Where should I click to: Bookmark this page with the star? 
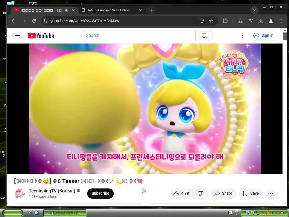(211, 21)
